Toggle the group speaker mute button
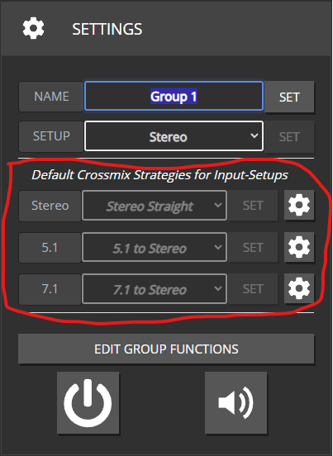Image resolution: width=333 pixels, height=456 pixels. 235,403
